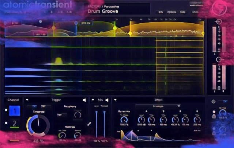Open the Envelope effect dropdown

coord(158,106)
